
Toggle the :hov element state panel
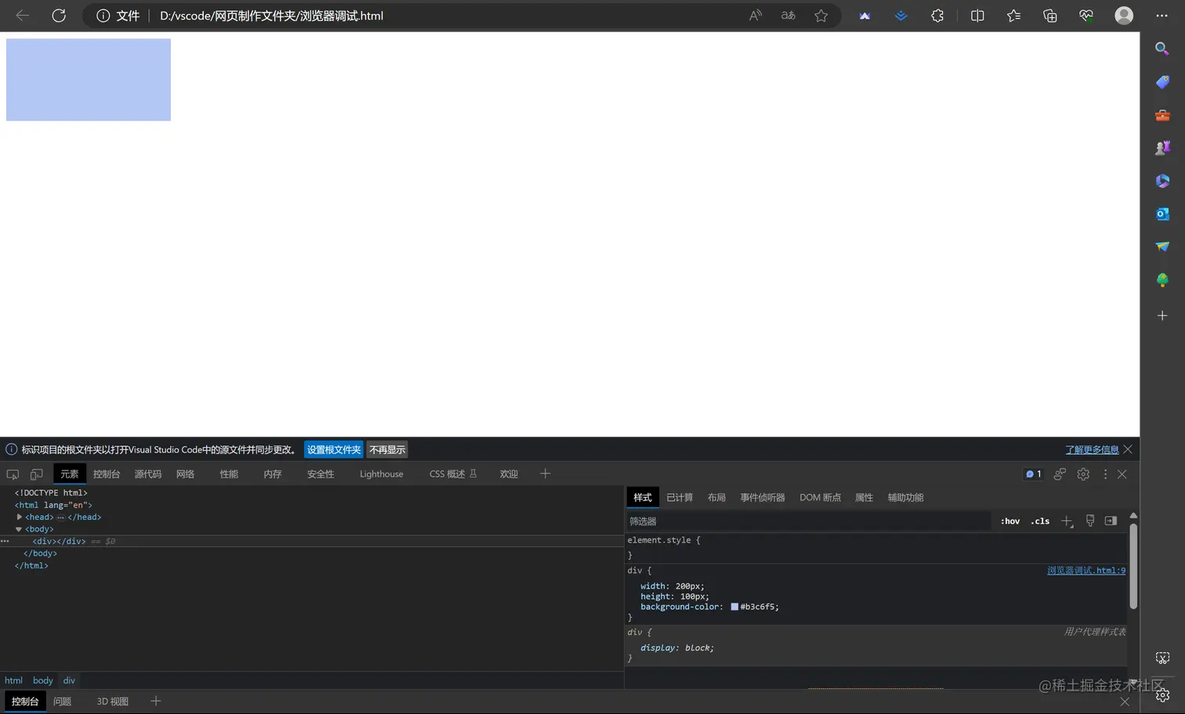click(1010, 521)
